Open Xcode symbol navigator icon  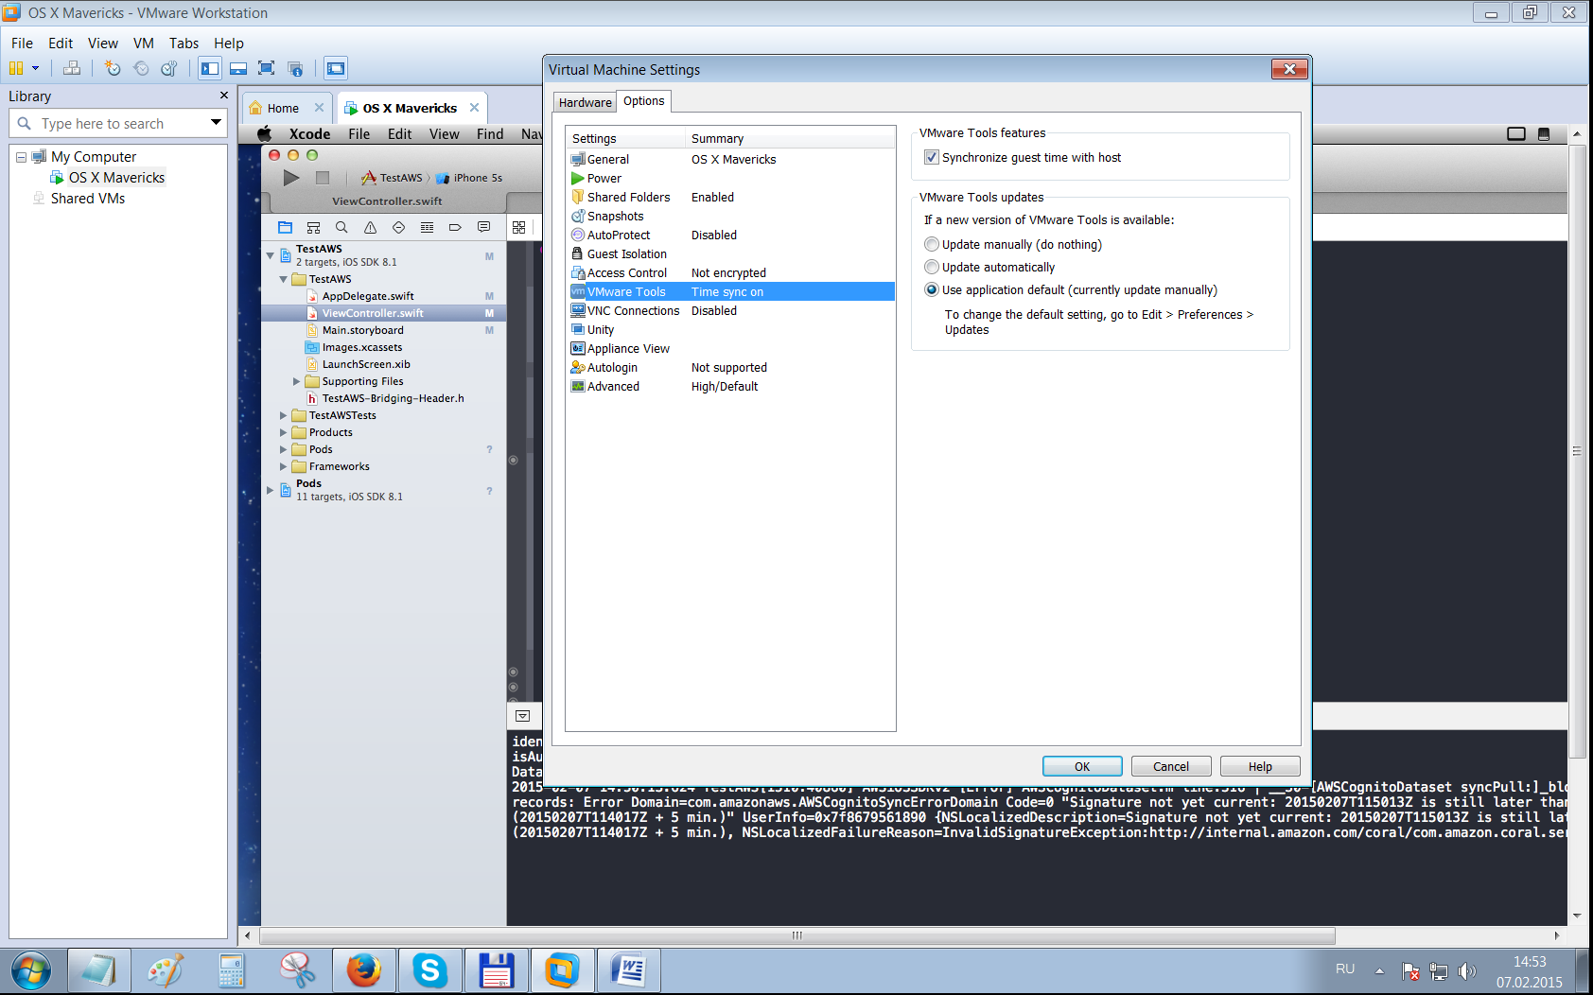[x=313, y=227]
